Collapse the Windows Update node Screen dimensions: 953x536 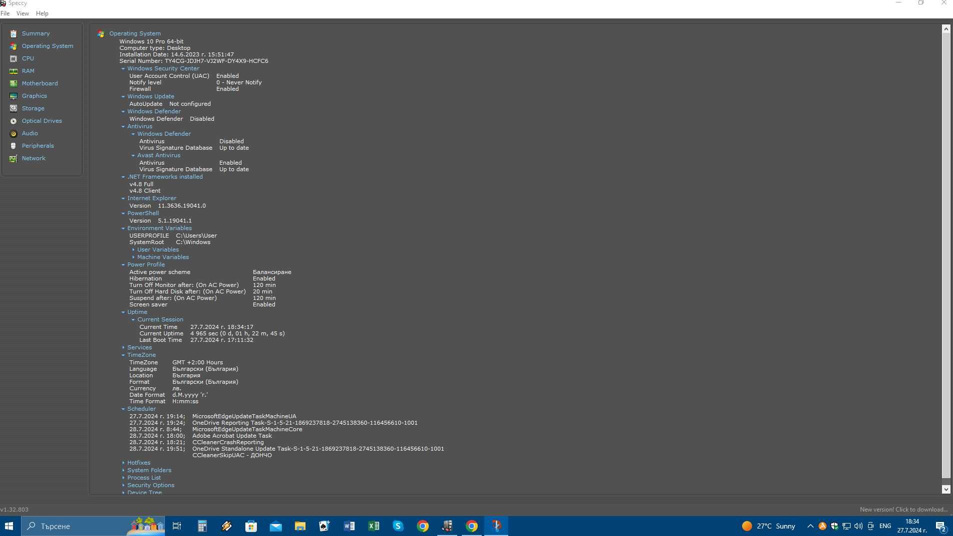(x=123, y=97)
